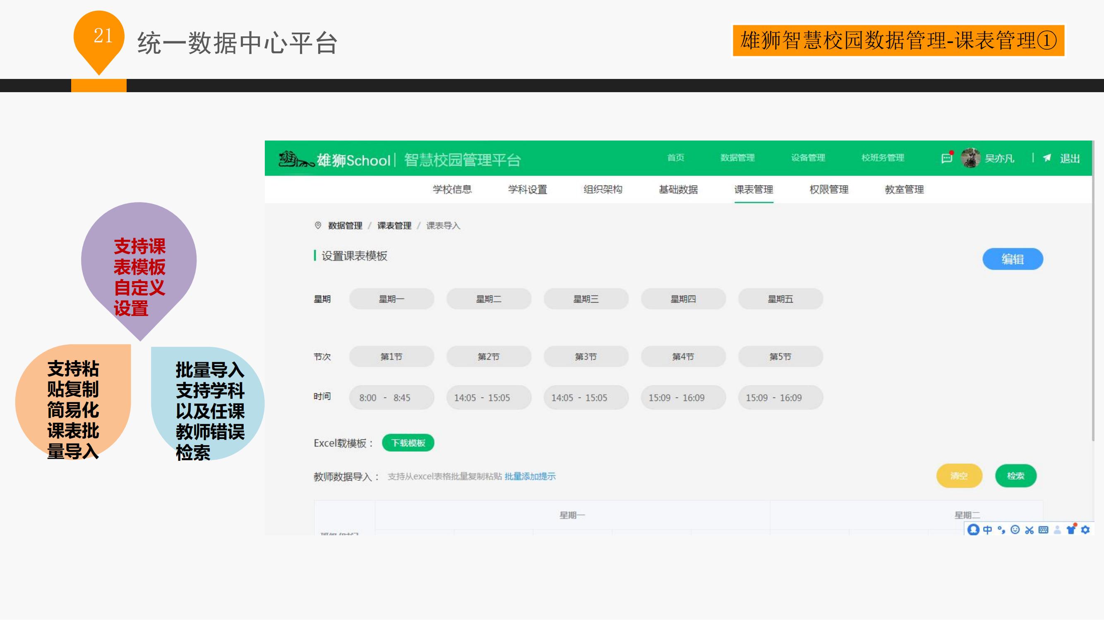Screen dimensions: 1104x620
Task: Click the green 检索 button
Action: point(1016,476)
